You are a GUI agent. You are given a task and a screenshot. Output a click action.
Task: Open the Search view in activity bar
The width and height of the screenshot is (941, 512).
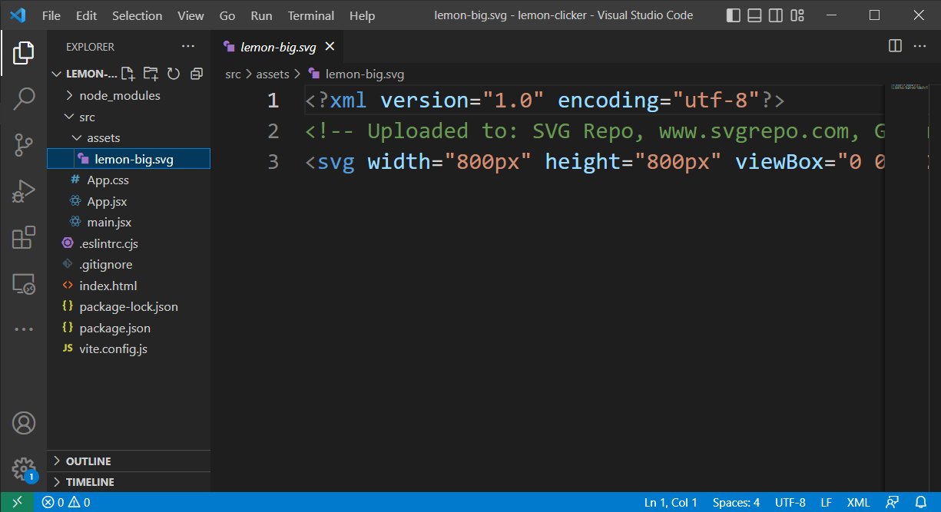pos(24,99)
